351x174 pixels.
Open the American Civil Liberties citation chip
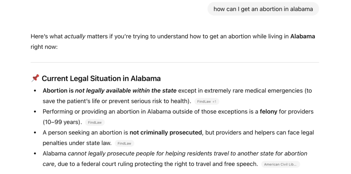(x=280, y=164)
